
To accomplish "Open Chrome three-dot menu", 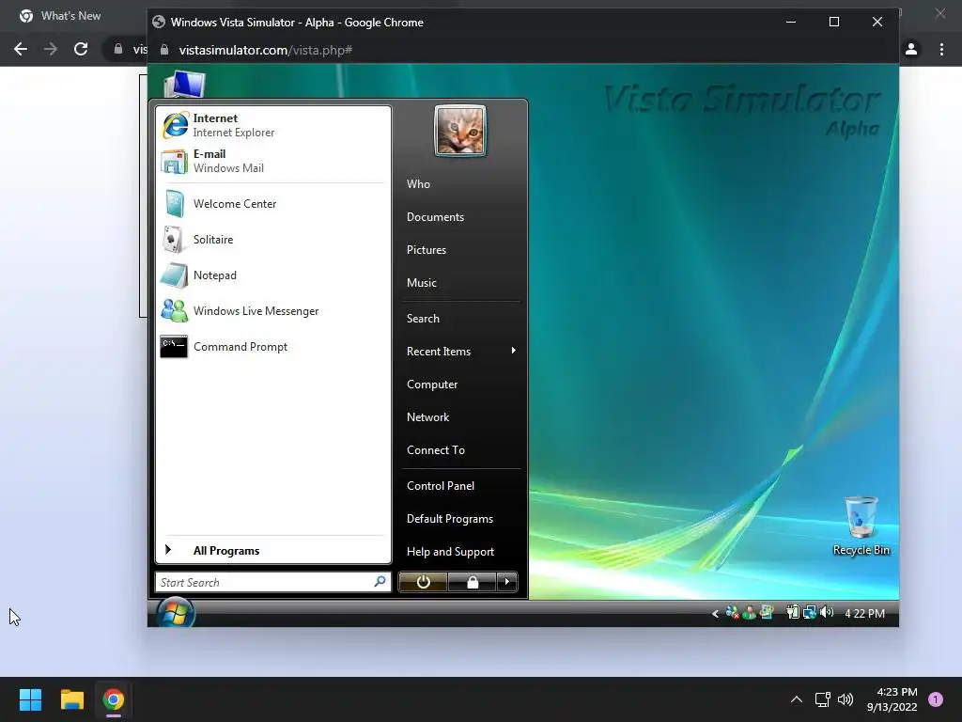I will [x=941, y=49].
